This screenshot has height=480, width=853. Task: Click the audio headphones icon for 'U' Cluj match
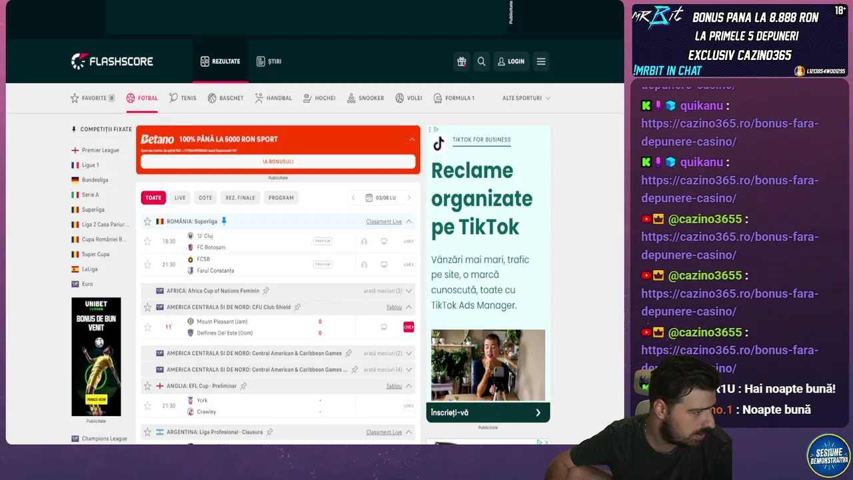click(364, 241)
